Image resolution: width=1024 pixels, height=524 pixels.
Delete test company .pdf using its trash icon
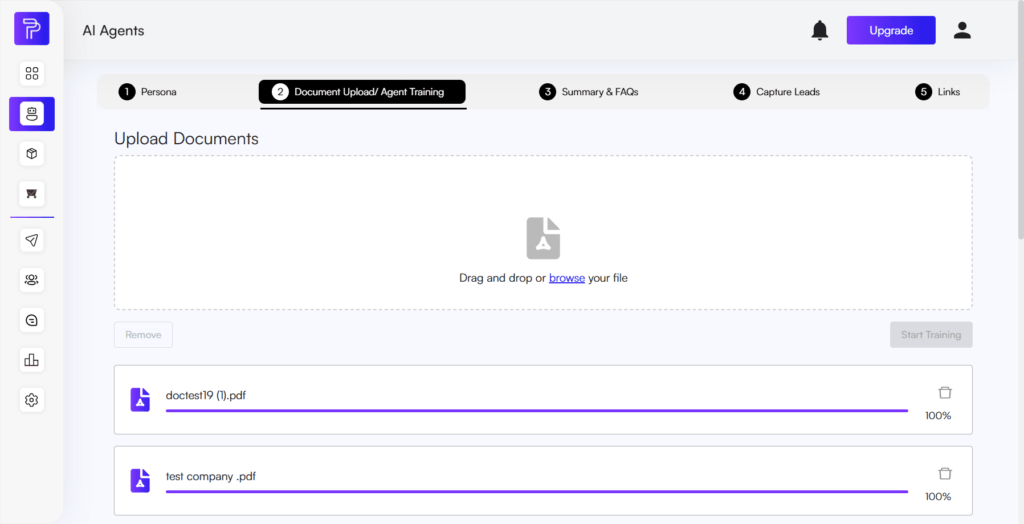tap(944, 473)
